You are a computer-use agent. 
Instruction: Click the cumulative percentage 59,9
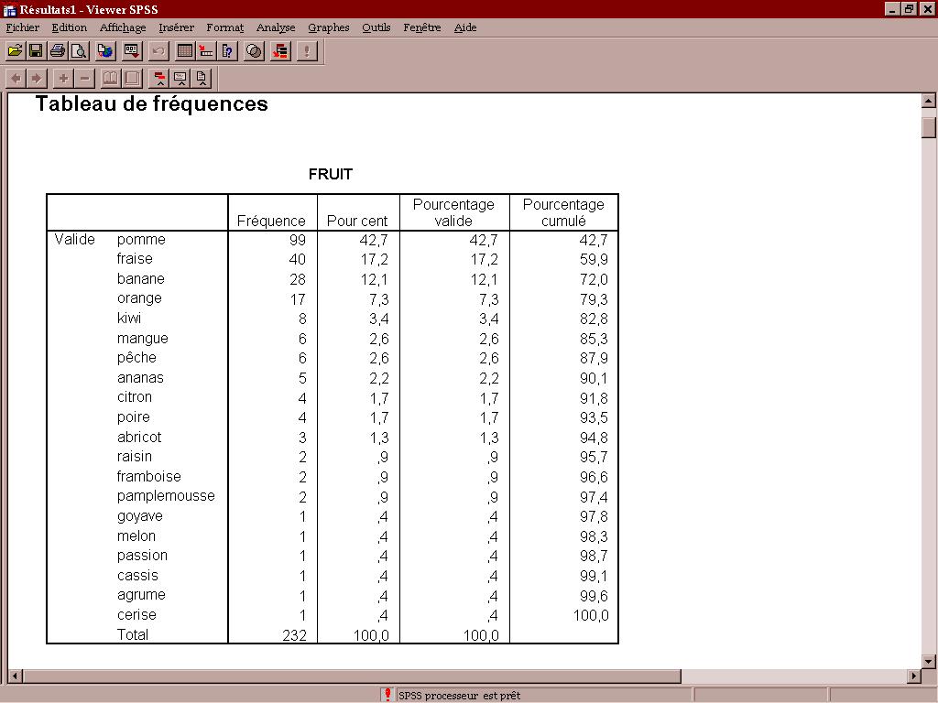pos(594,259)
